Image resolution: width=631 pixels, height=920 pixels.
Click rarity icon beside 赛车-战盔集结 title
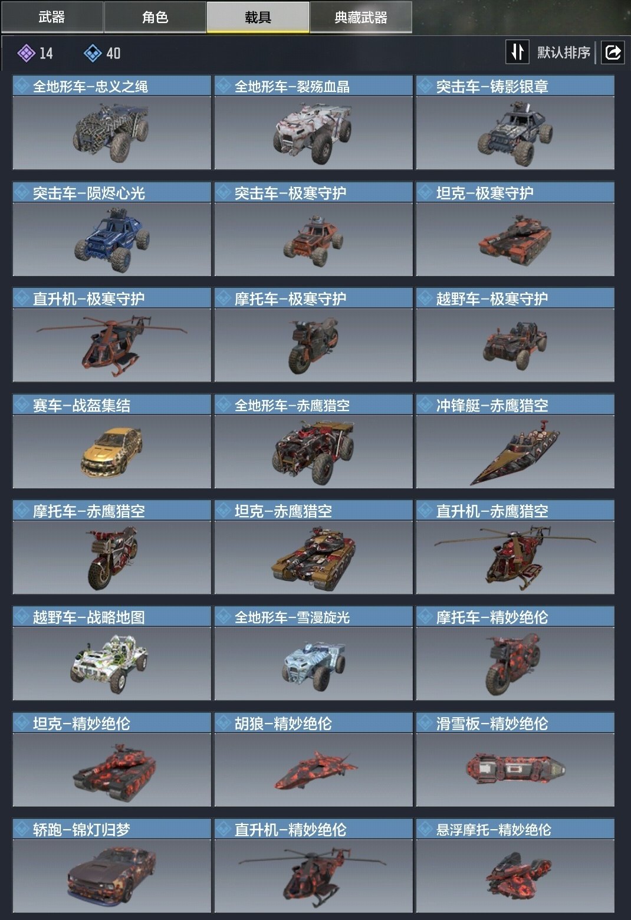22,405
